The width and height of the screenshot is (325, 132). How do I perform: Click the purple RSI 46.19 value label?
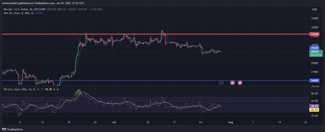click(x=314, y=106)
